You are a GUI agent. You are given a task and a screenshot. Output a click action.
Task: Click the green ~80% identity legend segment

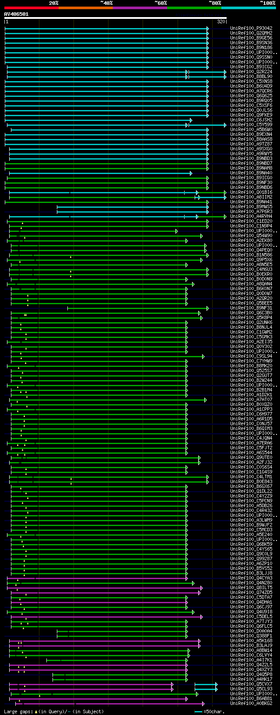click(x=194, y=8)
